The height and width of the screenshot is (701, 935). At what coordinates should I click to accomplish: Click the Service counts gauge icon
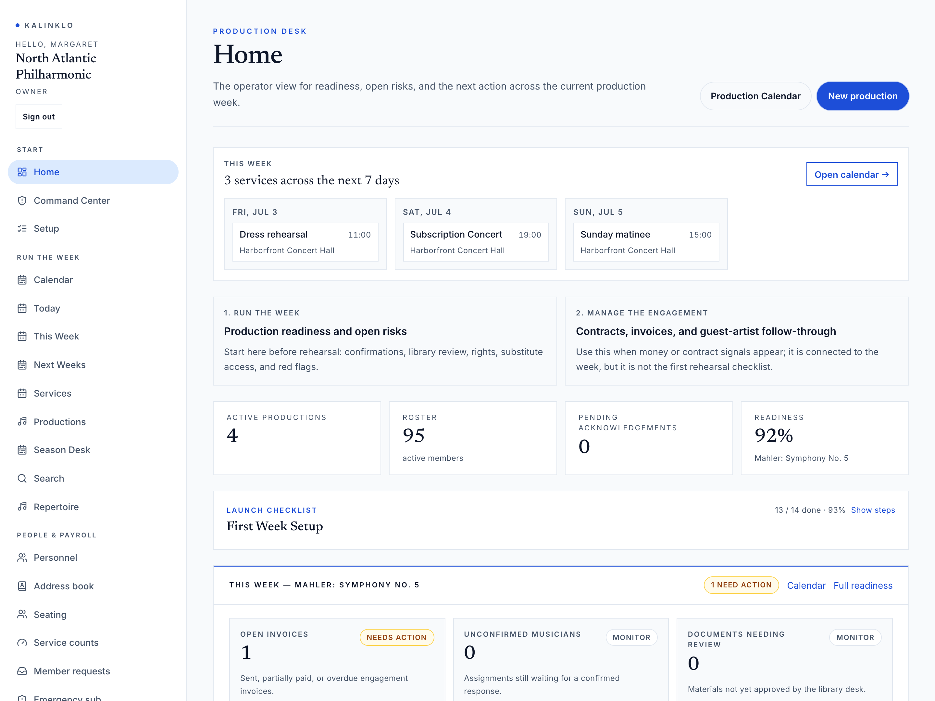coord(22,643)
